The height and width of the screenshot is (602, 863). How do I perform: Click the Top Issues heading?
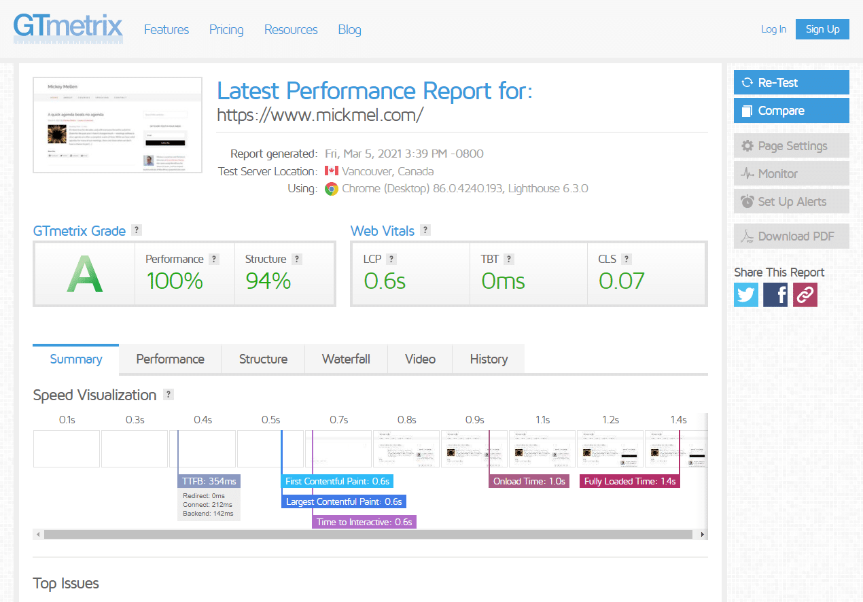[66, 584]
